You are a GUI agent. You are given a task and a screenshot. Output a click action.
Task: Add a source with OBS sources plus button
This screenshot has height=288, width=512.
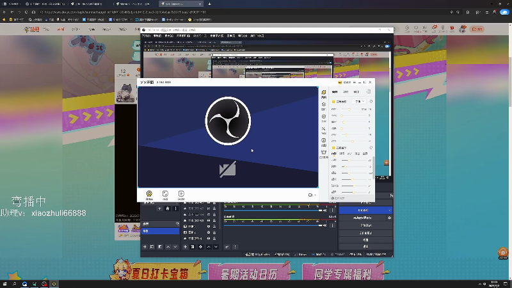[185, 247]
